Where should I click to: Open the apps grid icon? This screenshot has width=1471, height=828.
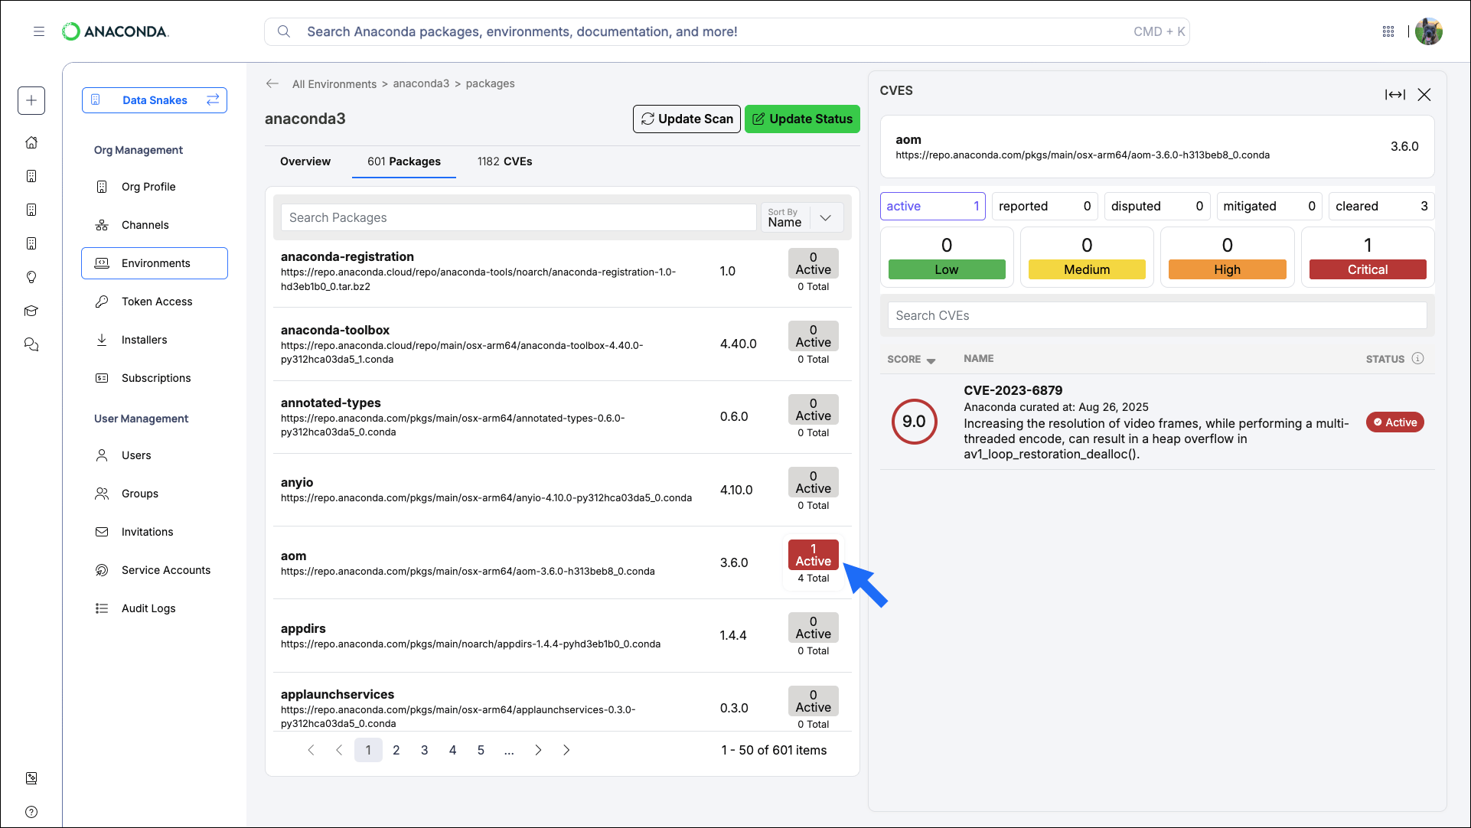pyautogui.click(x=1388, y=31)
